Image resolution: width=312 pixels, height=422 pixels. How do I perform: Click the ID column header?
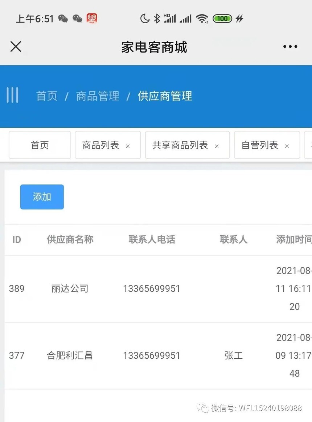[x=17, y=239]
